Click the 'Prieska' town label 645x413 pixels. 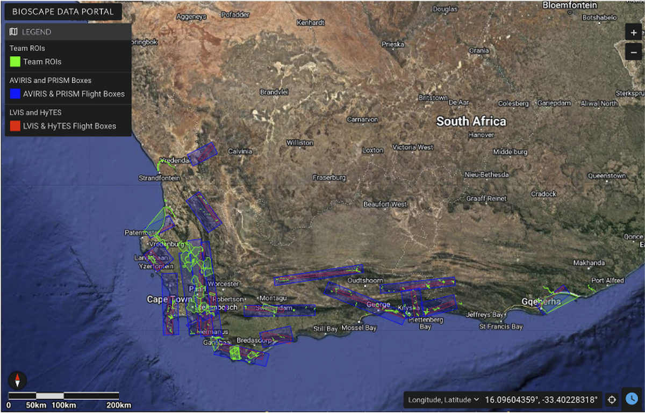point(393,44)
